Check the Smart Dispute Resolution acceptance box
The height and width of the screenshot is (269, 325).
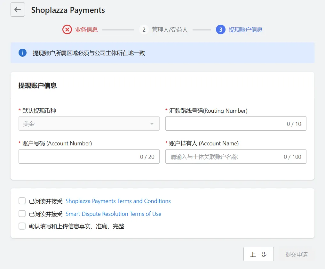click(x=22, y=214)
